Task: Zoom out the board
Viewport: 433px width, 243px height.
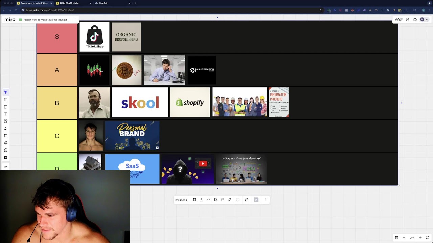Action: pos(404,238)
